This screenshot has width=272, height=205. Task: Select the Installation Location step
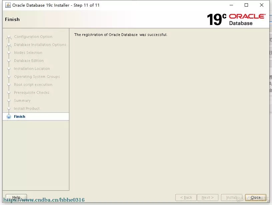32,69
